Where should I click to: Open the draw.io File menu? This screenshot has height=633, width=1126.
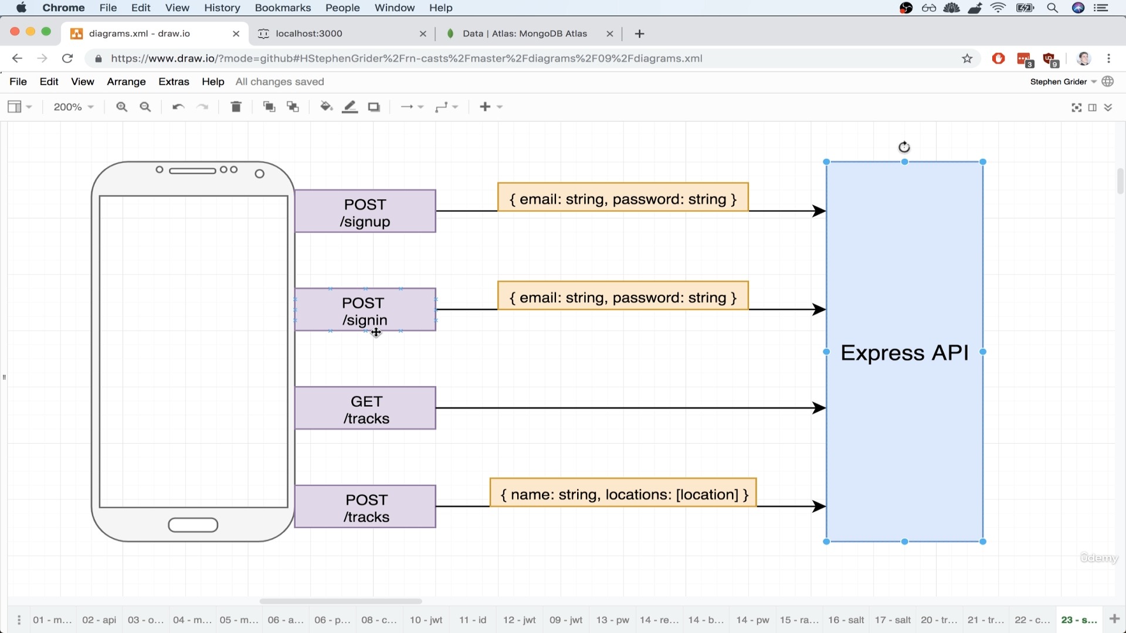coord(18,81)
